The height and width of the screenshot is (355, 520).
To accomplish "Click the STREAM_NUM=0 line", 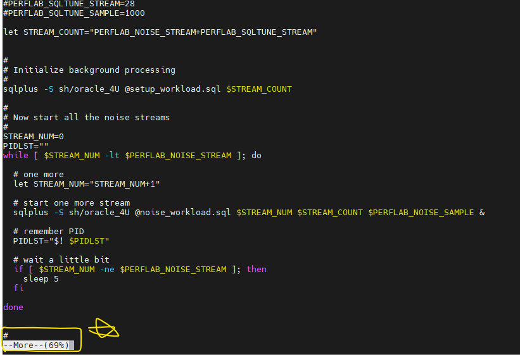I will [33, 137].
